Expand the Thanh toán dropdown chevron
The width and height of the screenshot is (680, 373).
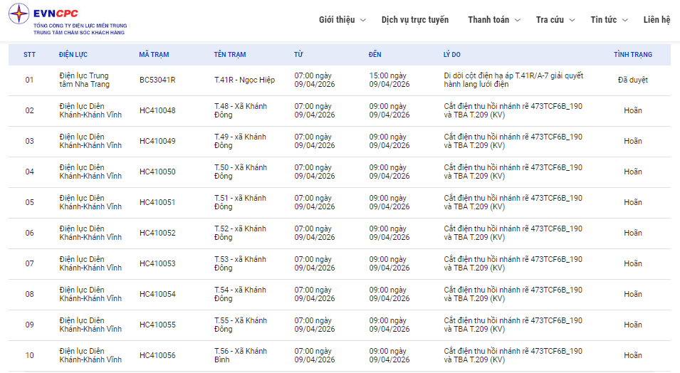click(x=518, y=20)
